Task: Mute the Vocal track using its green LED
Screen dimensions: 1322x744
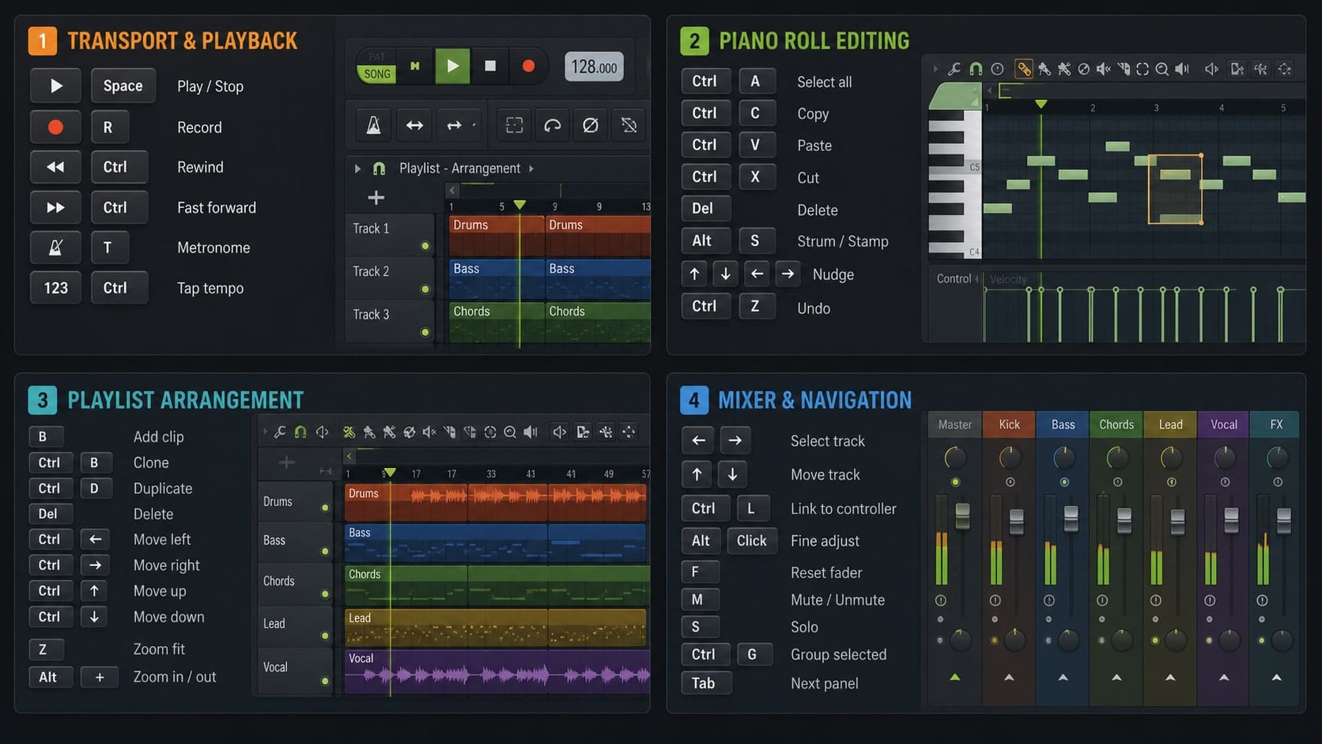Action: tap(325, 681)
